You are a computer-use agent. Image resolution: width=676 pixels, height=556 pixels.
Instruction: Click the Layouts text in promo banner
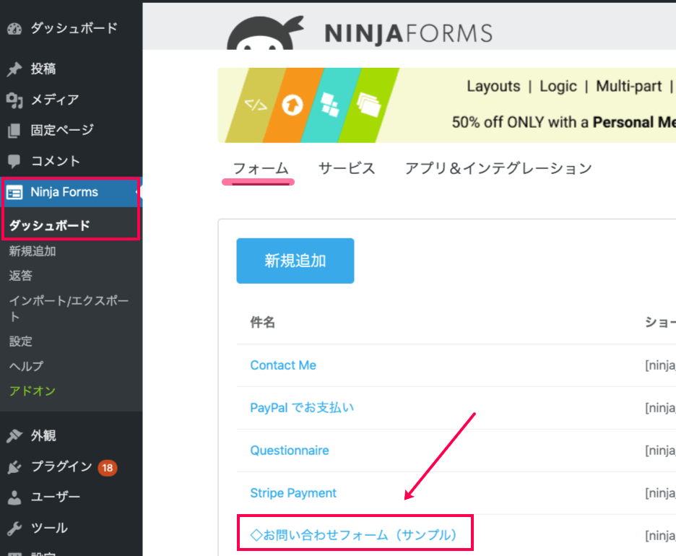point(493,86)
